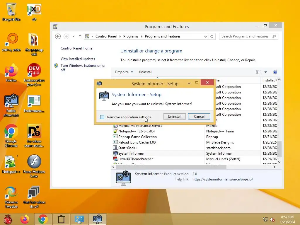Cancel the System Informer uninstall dialog
The image size is (300, 225).
tap(199, 117)
